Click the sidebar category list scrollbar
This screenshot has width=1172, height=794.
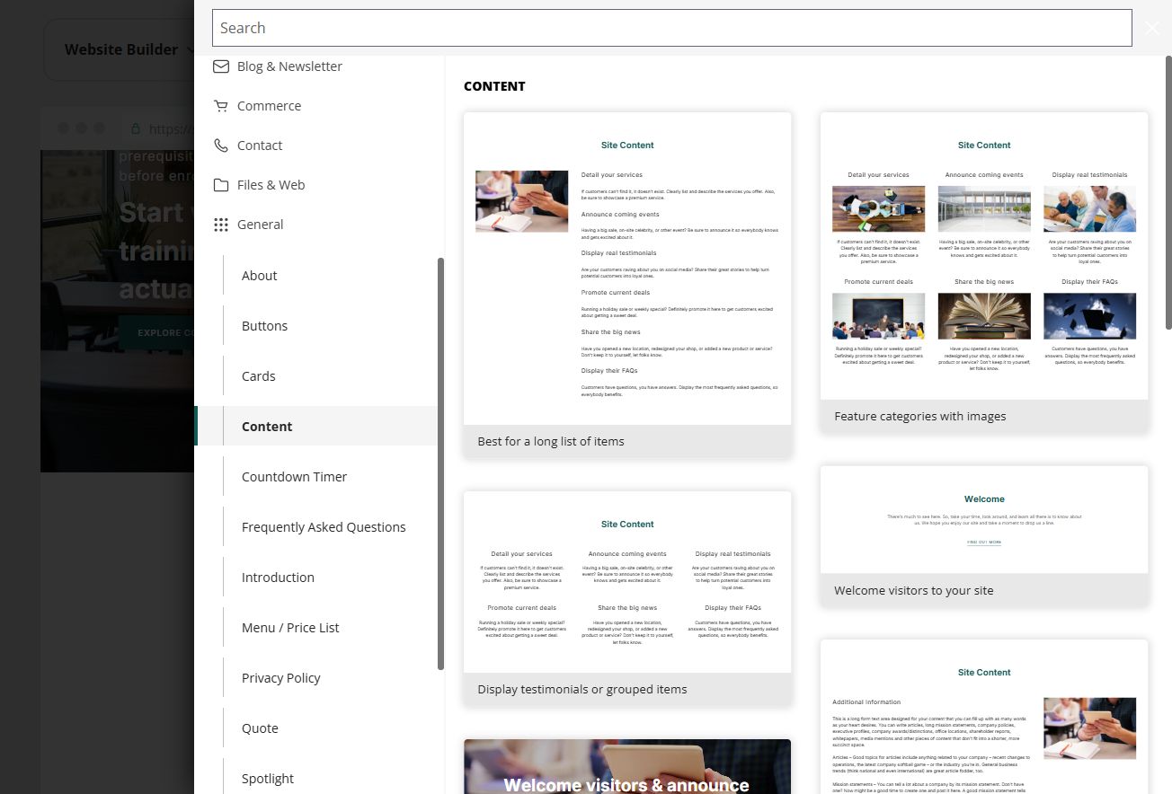click(440, 463)
